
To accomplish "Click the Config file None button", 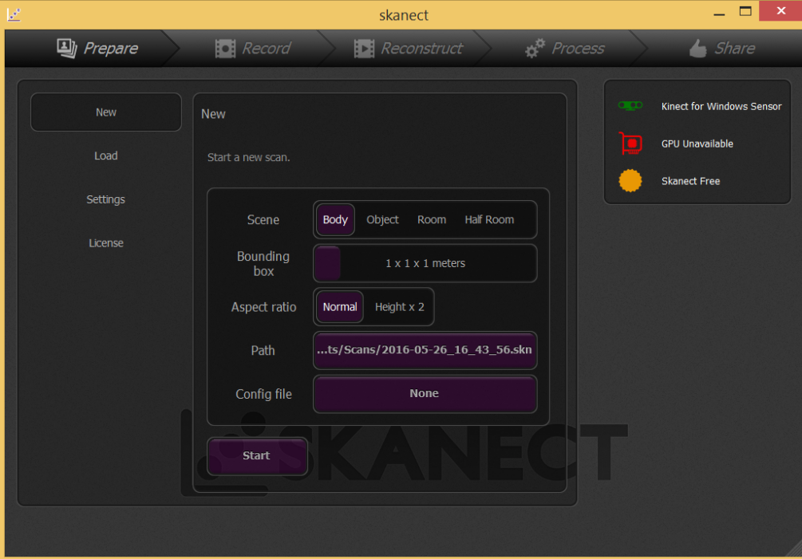I will 425,394.
